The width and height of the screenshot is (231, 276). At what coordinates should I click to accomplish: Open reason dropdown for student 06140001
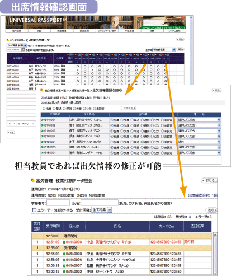click(199, 120)
